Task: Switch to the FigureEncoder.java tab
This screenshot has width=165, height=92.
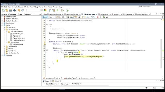Action: [55, 14]
